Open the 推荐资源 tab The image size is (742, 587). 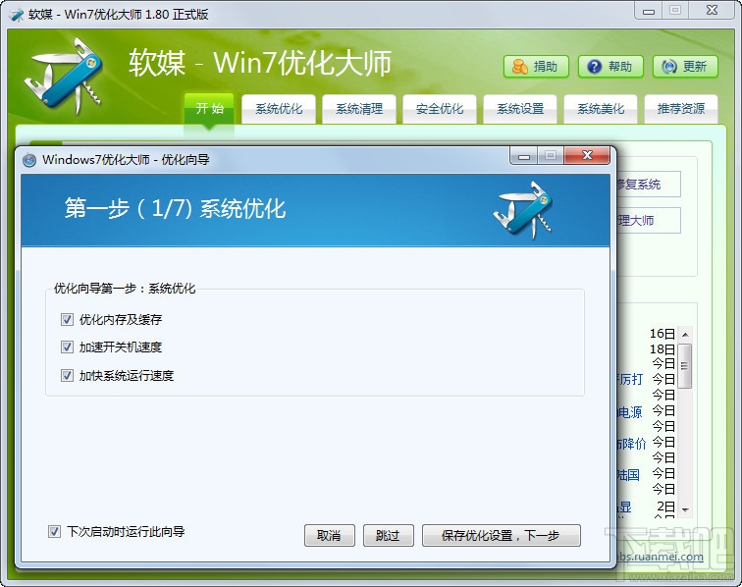681,109
